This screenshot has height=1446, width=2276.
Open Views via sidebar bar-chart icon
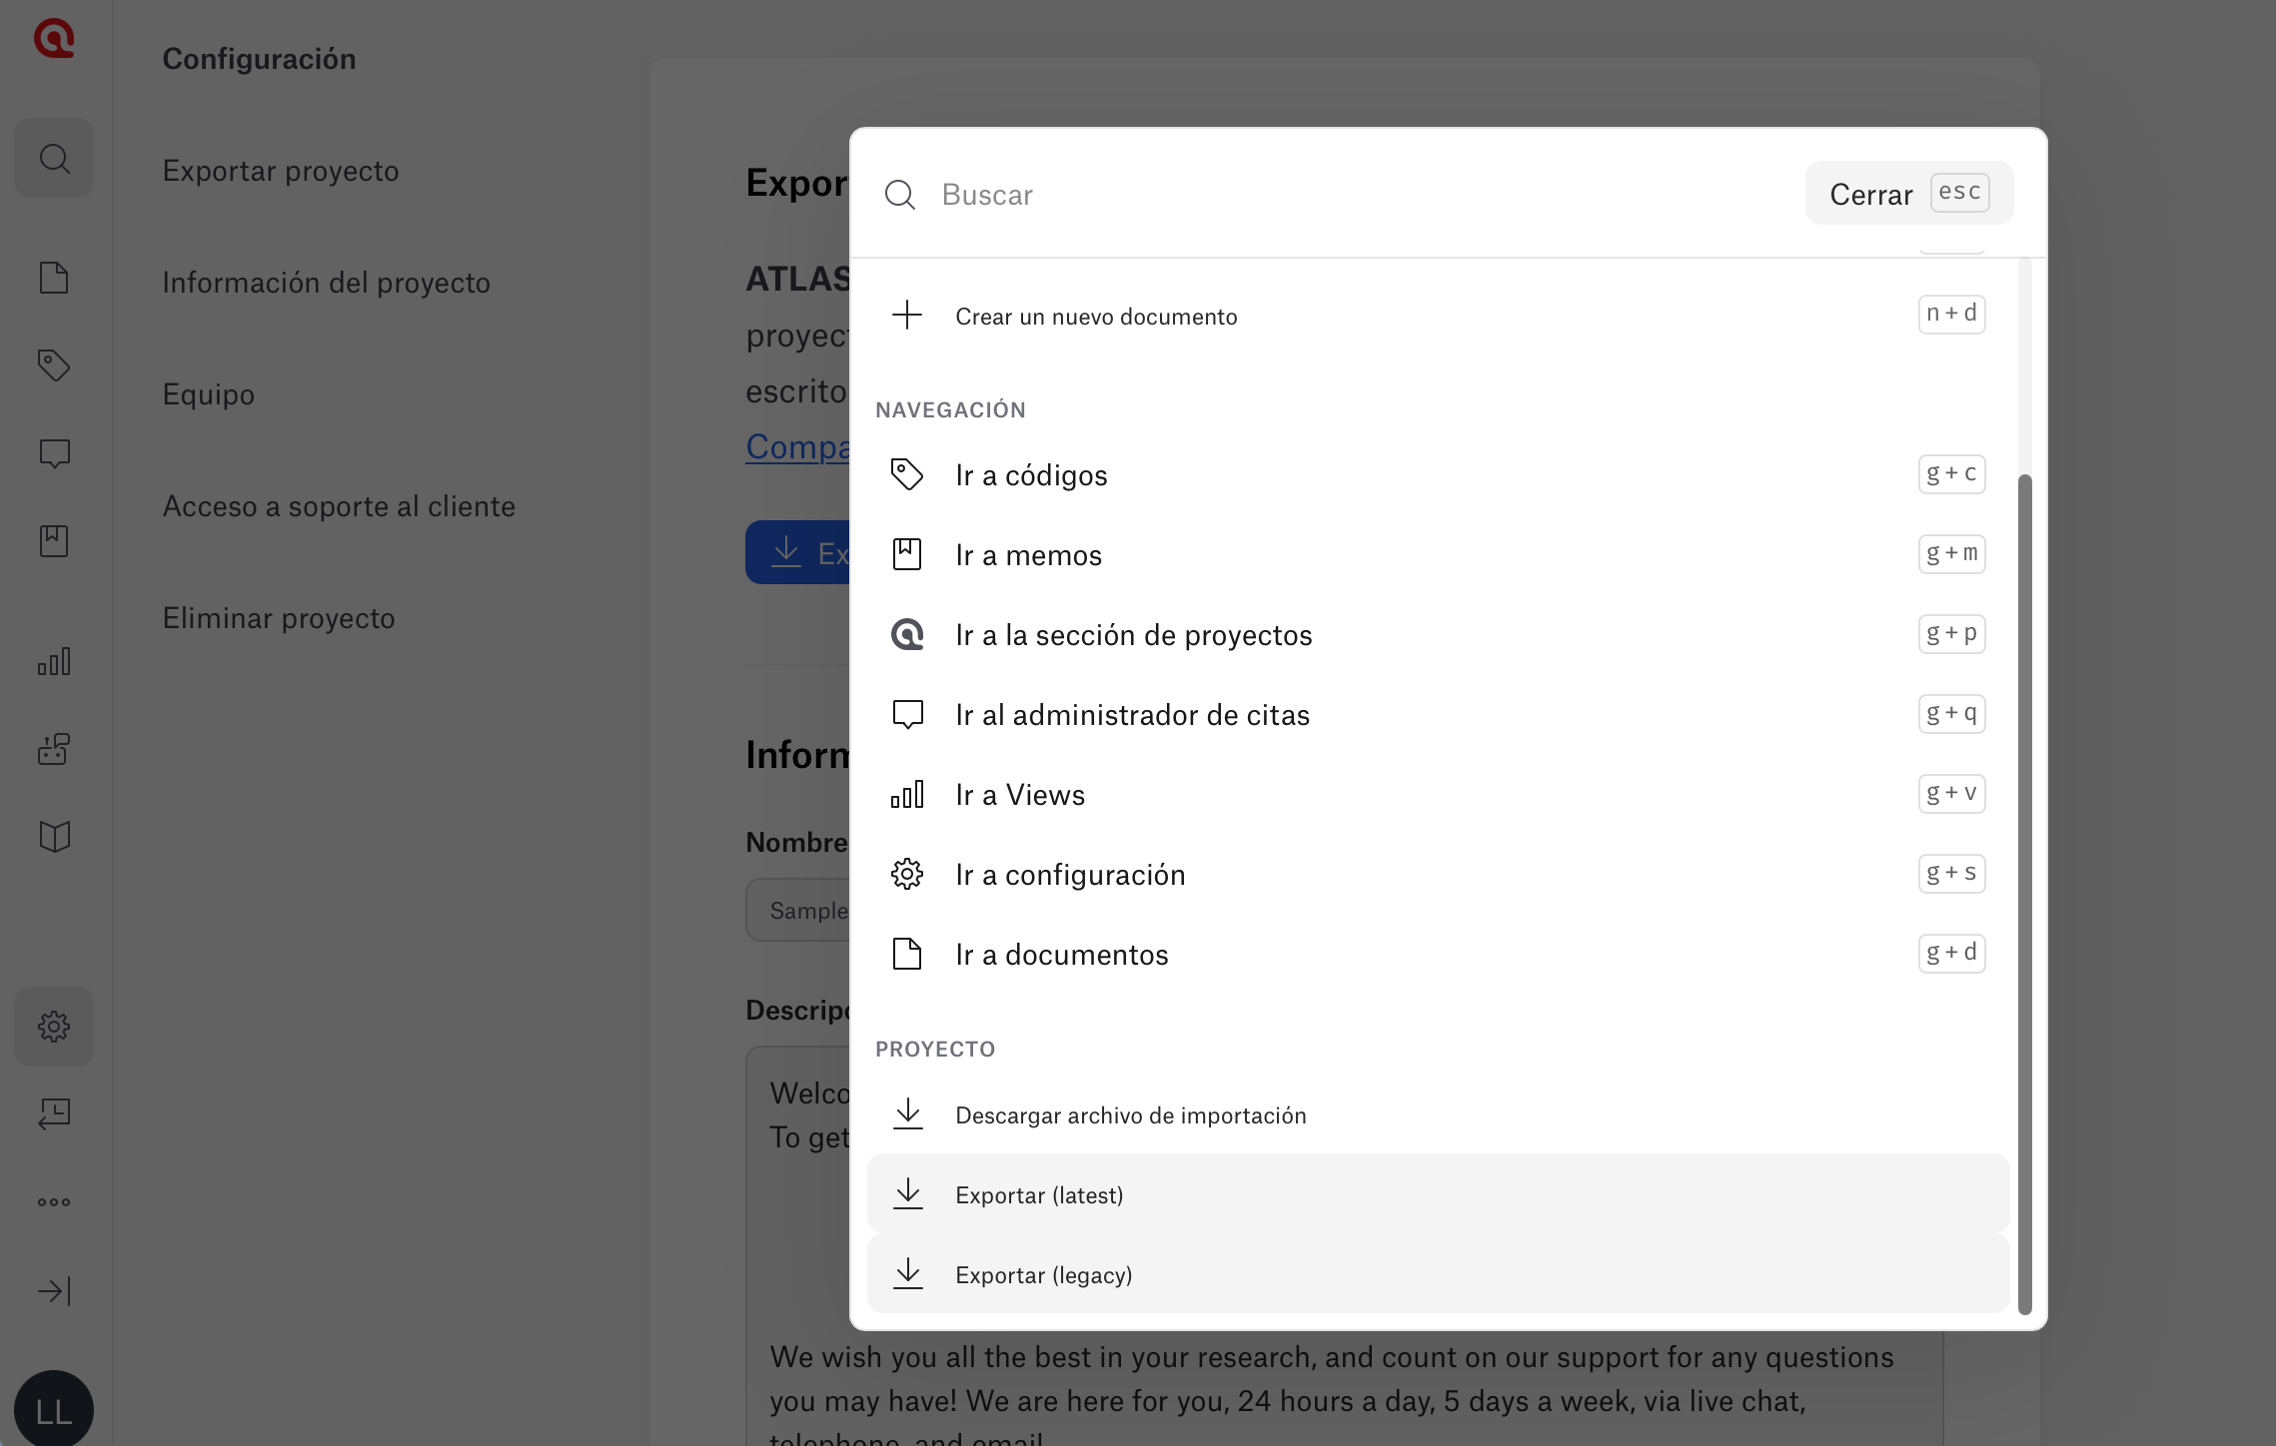(54, 661)
